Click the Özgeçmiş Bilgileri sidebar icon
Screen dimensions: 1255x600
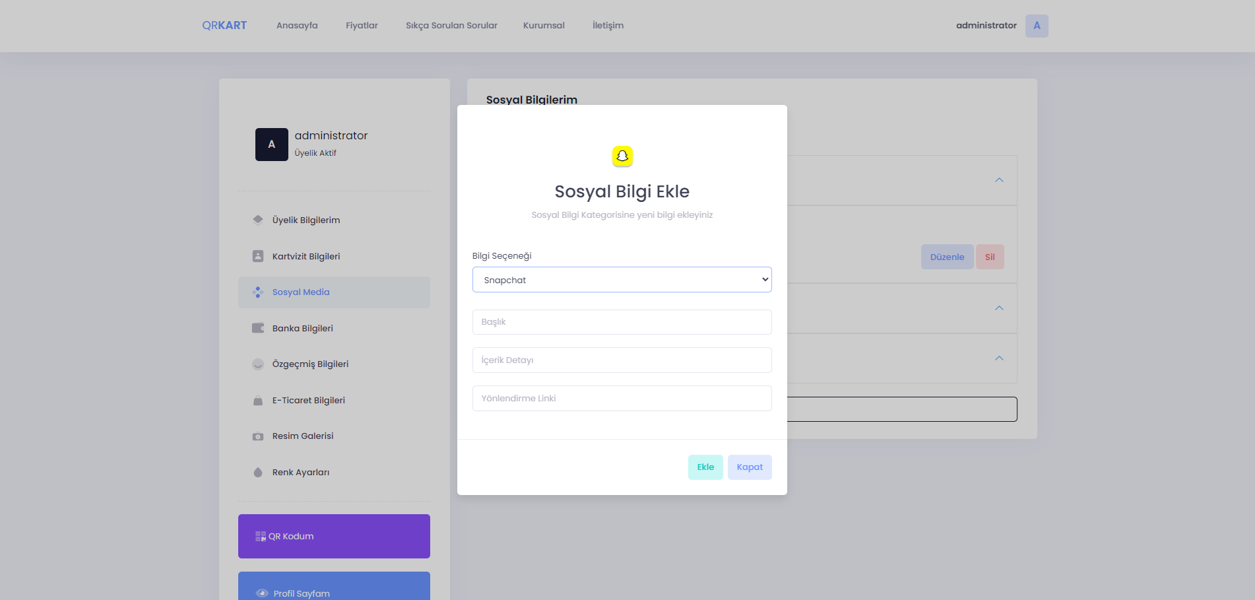pos(258,364)
